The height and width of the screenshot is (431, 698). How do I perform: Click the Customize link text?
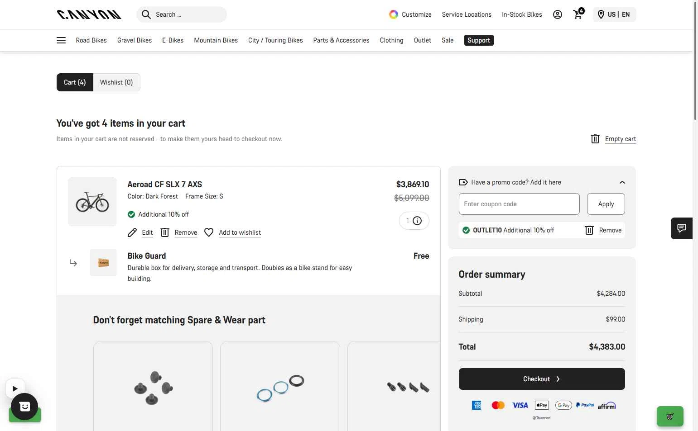tap(417, 14)
